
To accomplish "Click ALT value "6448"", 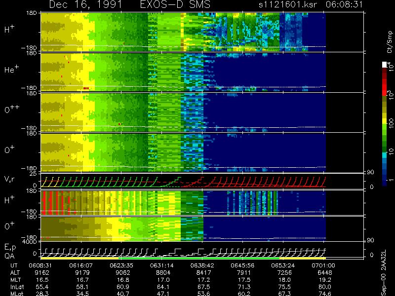I will coord(325,273).
